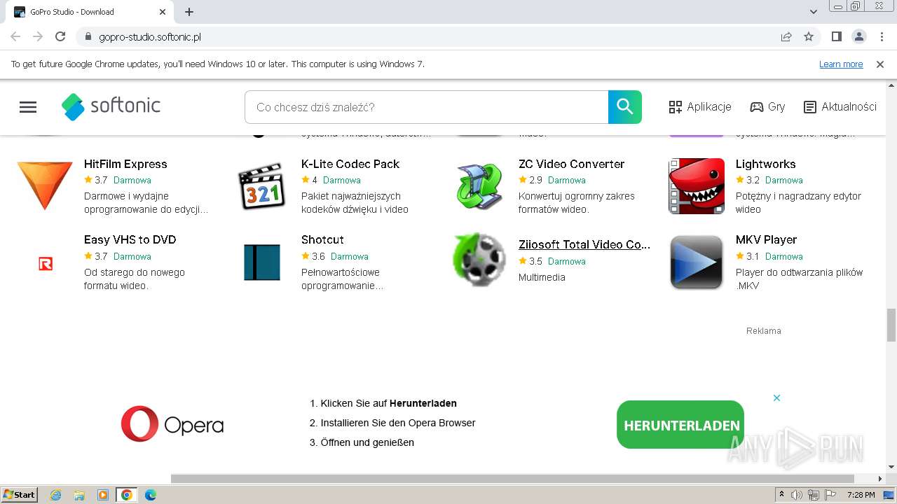Open the Chrome taskbar icon
This screenshot has width=897, height=504.
pos(126,495)
